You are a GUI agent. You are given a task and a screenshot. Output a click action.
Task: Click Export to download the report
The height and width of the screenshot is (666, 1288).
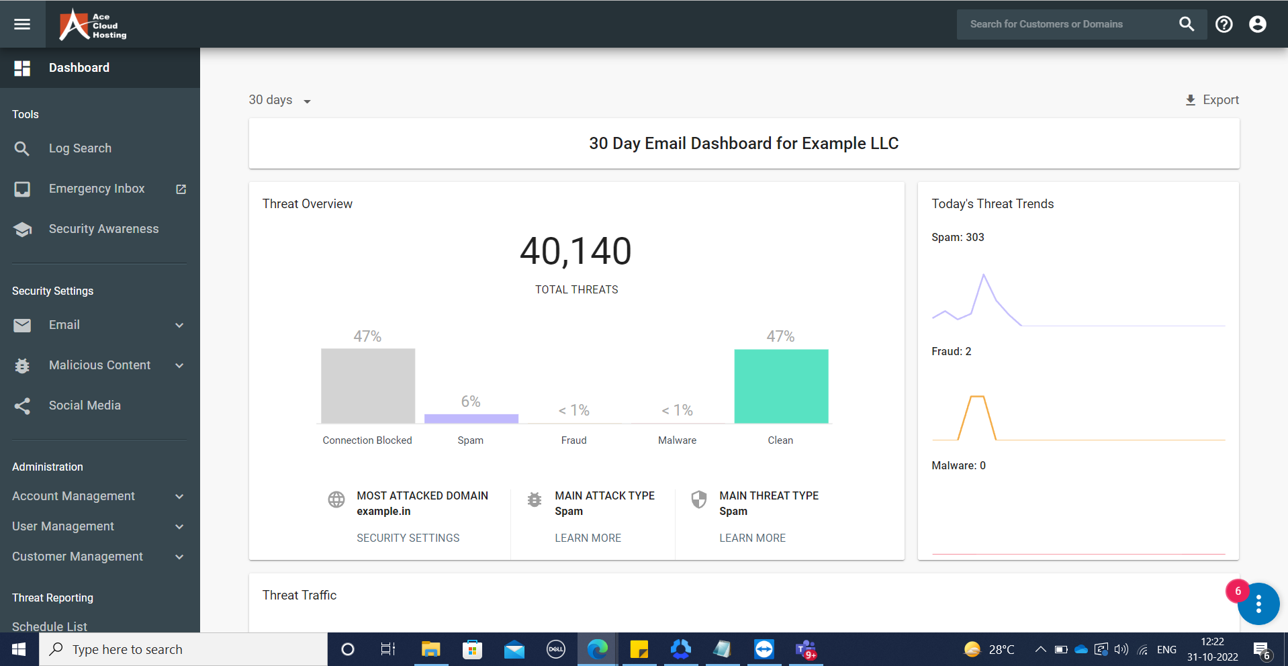point(1211,99)
